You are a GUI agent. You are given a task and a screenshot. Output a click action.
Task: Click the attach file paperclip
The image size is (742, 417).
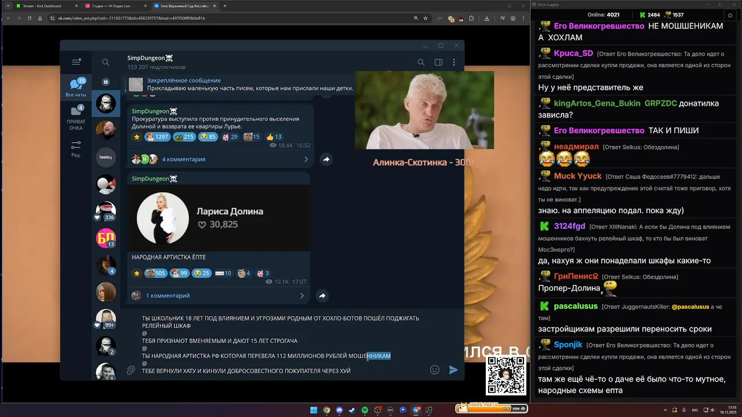tap(131, 370)
